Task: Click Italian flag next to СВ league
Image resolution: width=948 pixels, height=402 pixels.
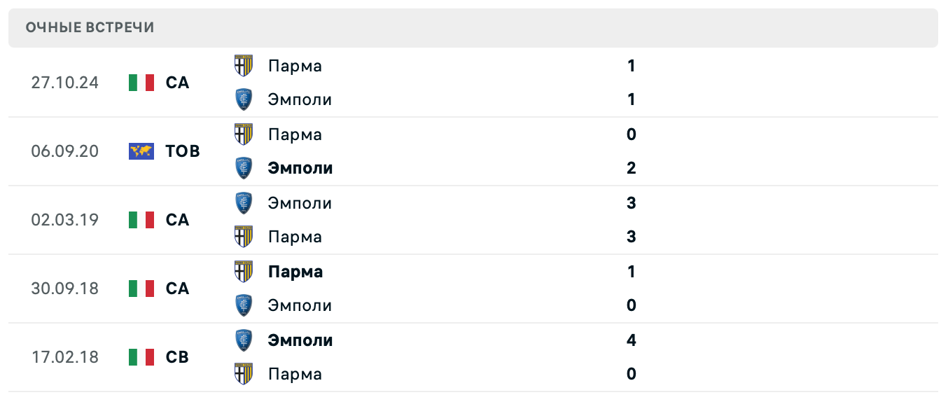Action: [x=141, y=357]
